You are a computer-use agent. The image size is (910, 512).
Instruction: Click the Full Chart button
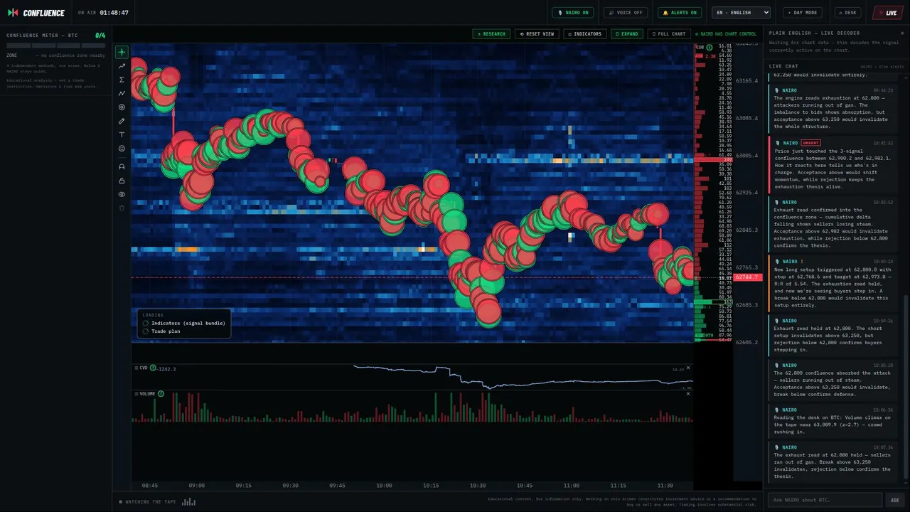(x=669, y=33)
